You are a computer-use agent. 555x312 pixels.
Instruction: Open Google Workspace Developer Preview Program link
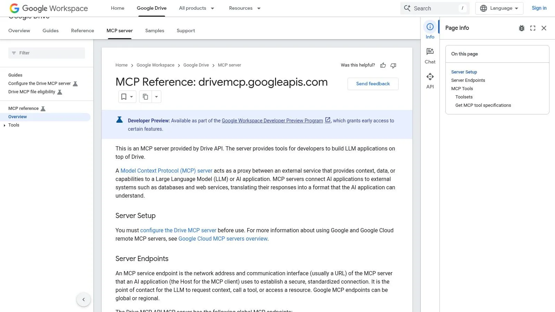click(272, 121)
